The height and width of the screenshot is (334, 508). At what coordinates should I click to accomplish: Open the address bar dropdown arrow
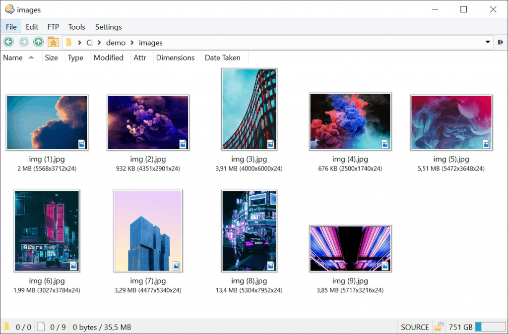click(488, 43)
